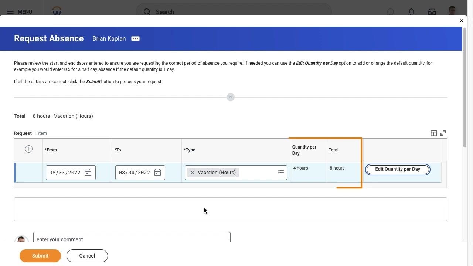This screenshot has width=473, height=266.
Task: Open related actions for Brian Kaplan
Action: [x=135, y=39]
